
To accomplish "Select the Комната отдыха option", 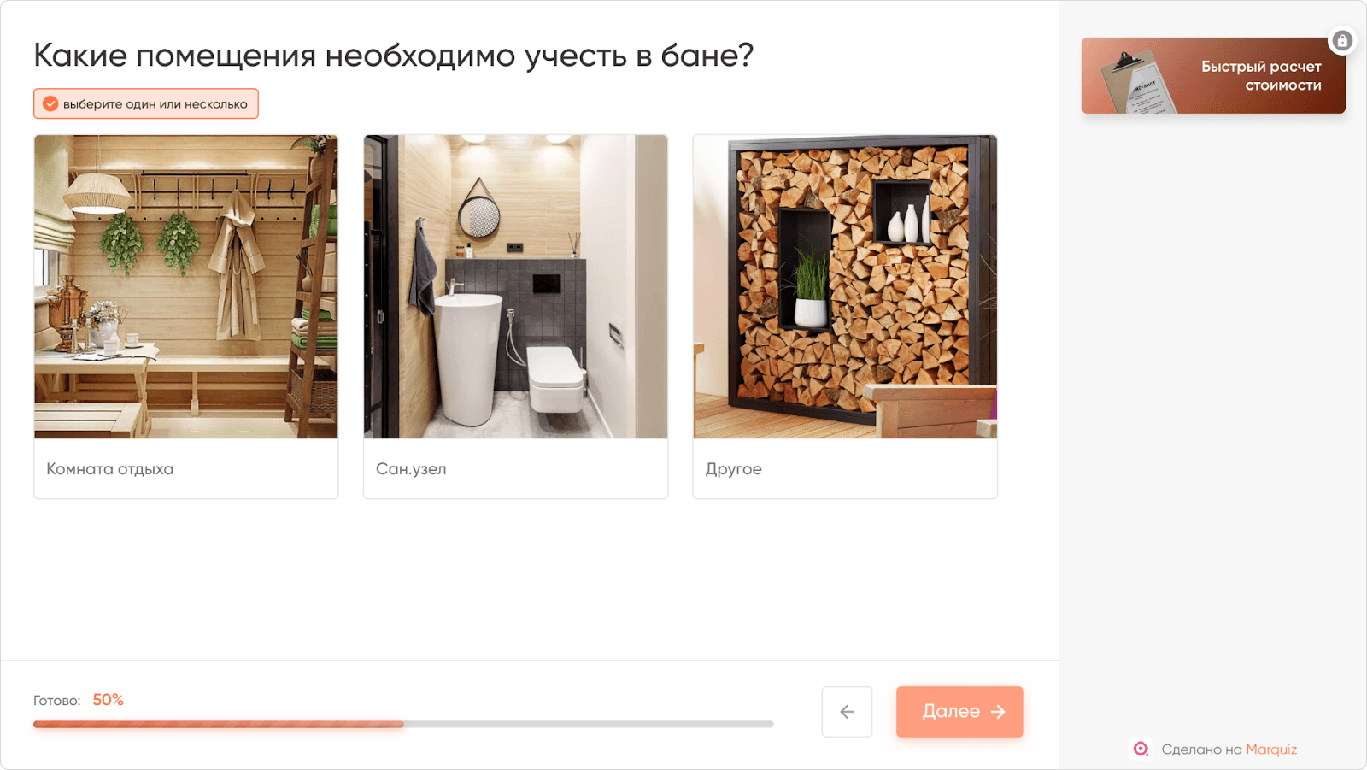I will [186, 316].
